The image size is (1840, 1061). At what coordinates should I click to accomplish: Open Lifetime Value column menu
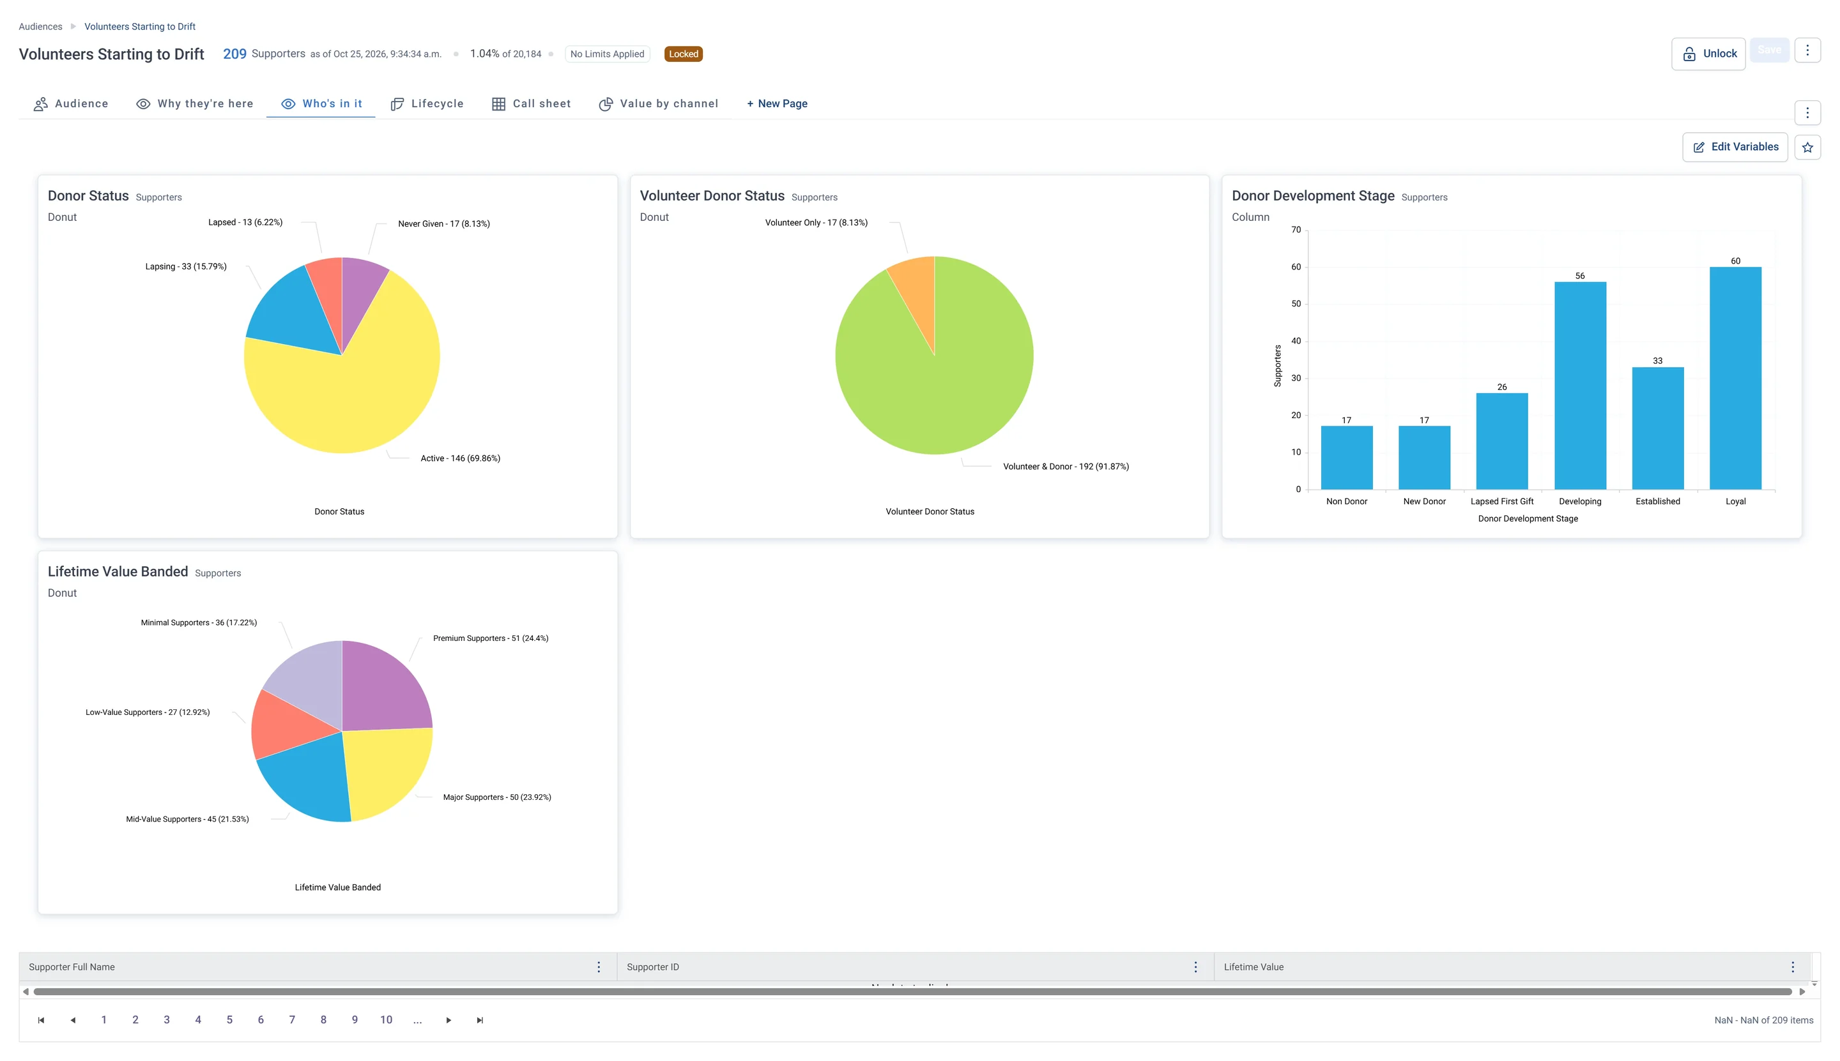(1792, 967)
